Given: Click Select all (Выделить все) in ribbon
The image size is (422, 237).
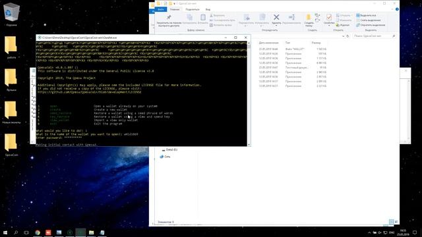Looking at the screenshot, I should click(366, 16).
